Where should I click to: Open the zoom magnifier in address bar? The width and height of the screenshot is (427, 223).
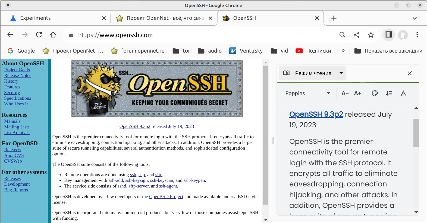343,35
